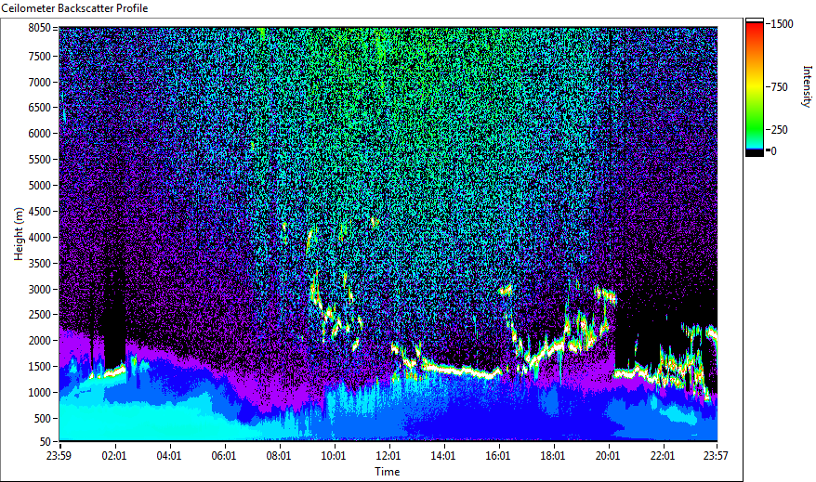
Task: Click the 3000 height tick label
Action: [40, 290]
